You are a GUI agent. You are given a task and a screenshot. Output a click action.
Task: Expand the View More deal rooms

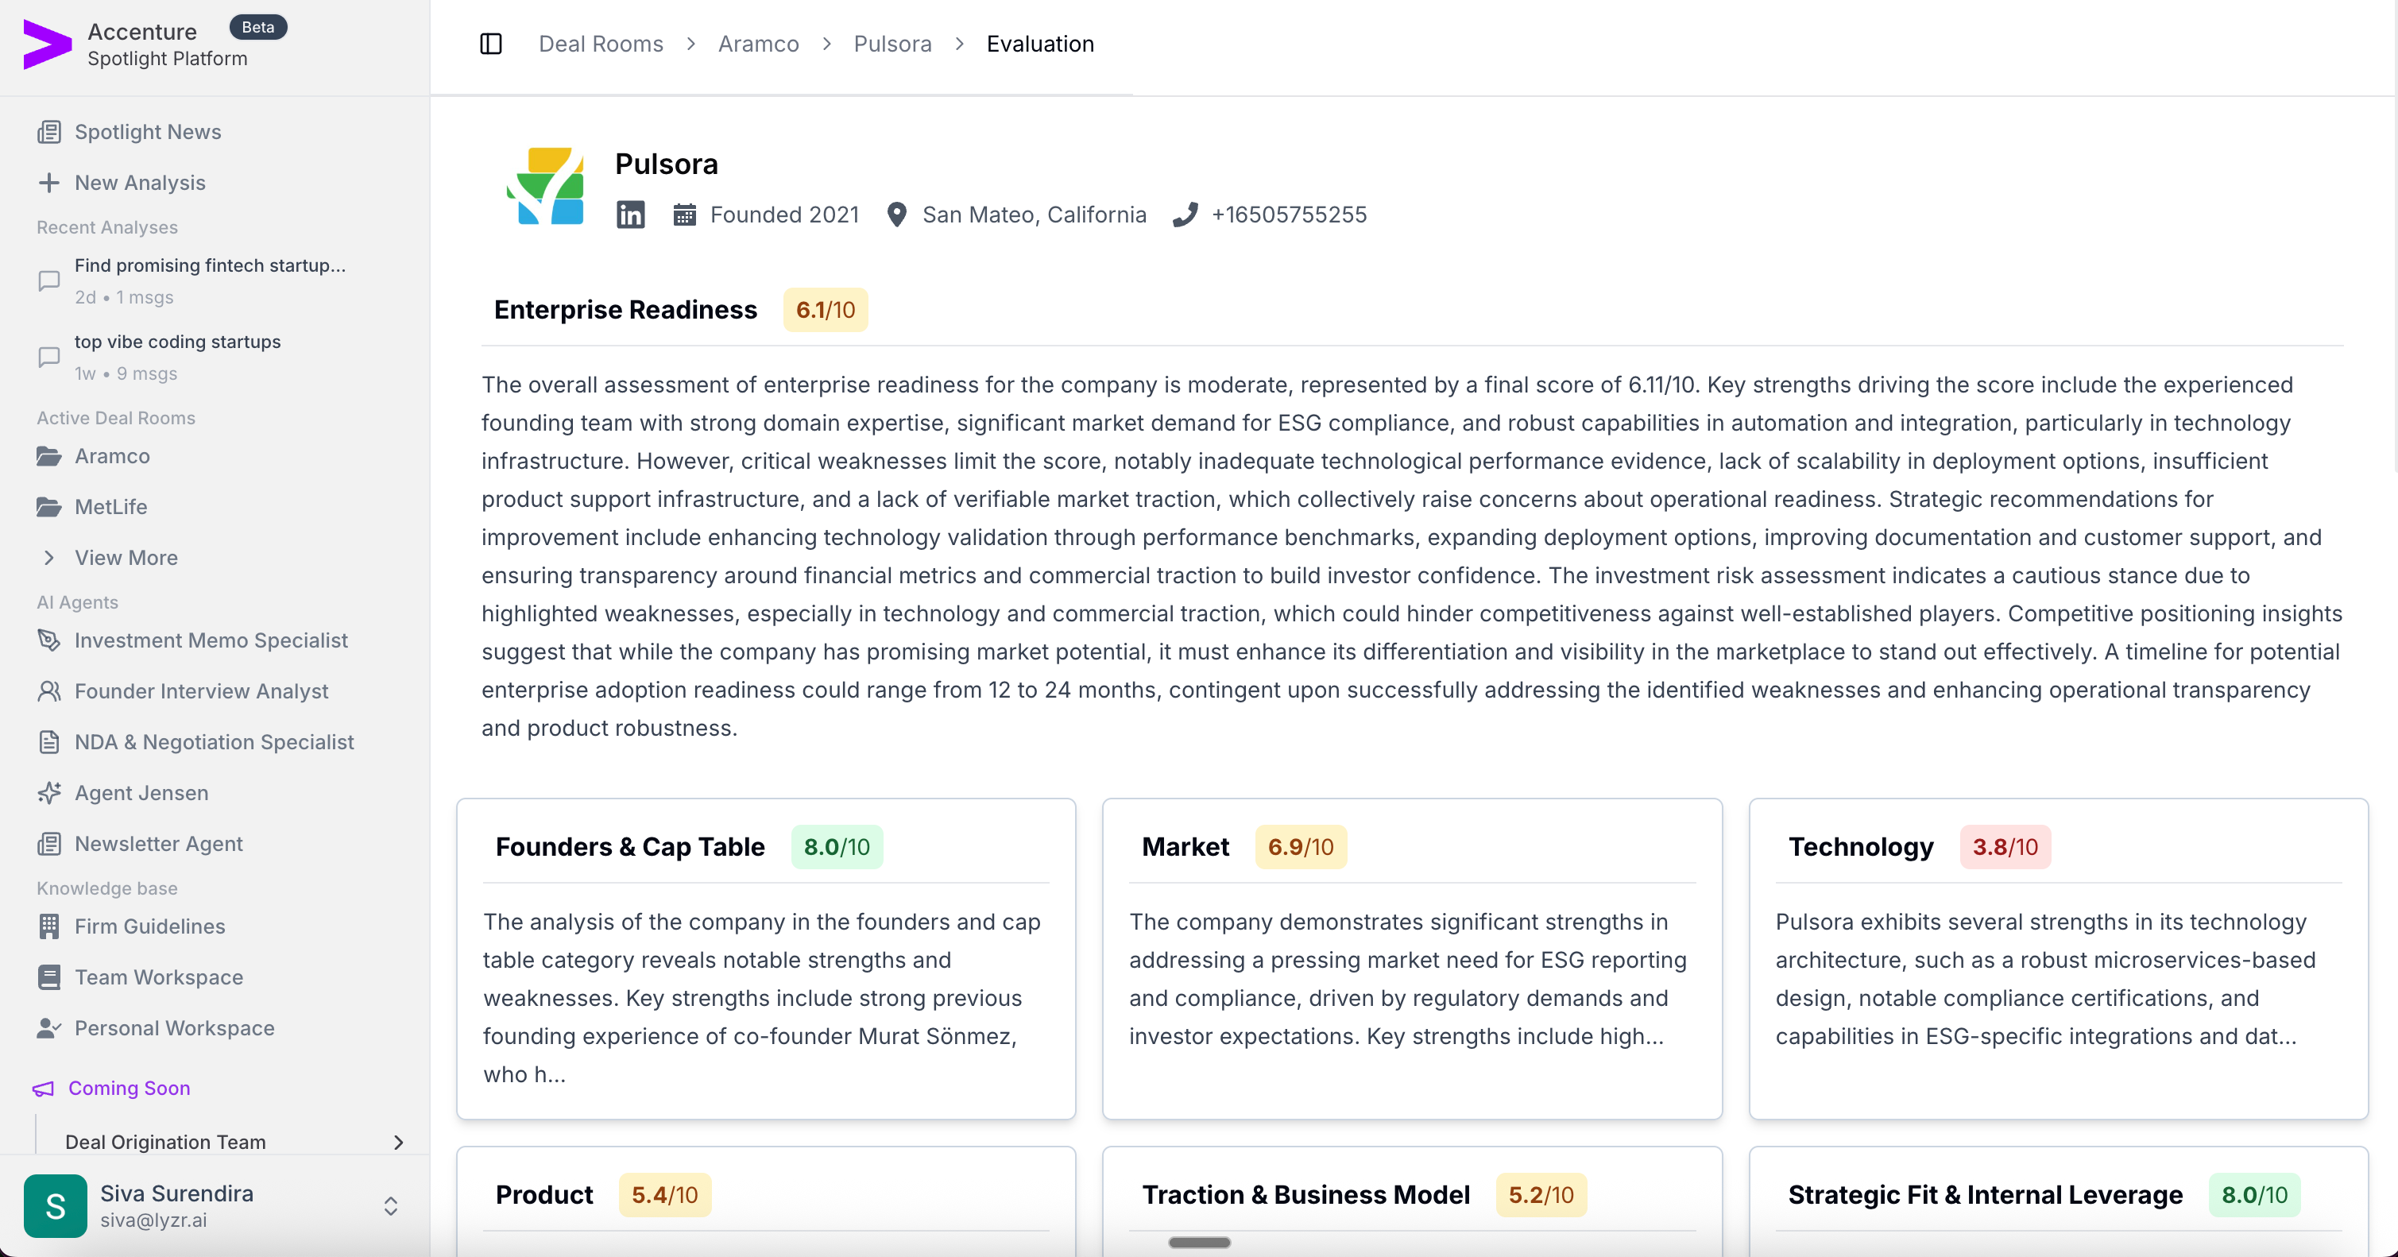[126, 558]
